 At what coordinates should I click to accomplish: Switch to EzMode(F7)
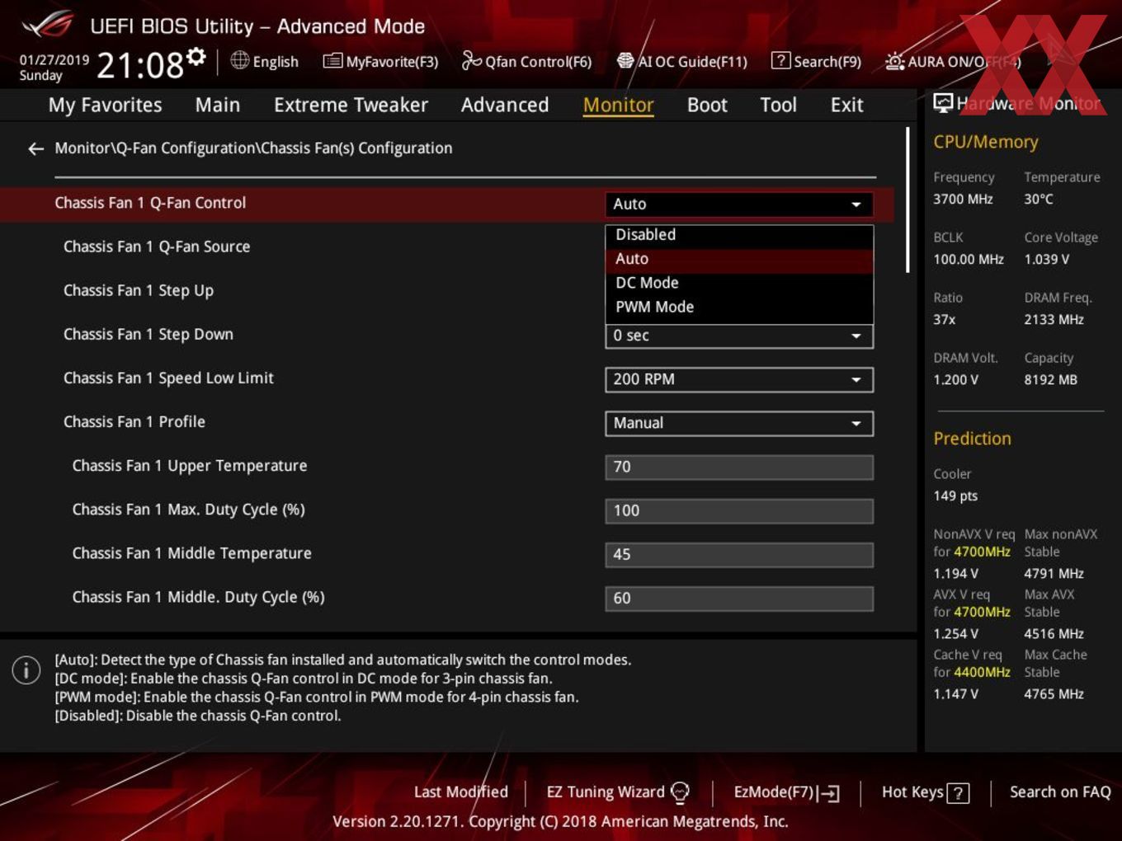pyautogui.click(x=786, y=792)
